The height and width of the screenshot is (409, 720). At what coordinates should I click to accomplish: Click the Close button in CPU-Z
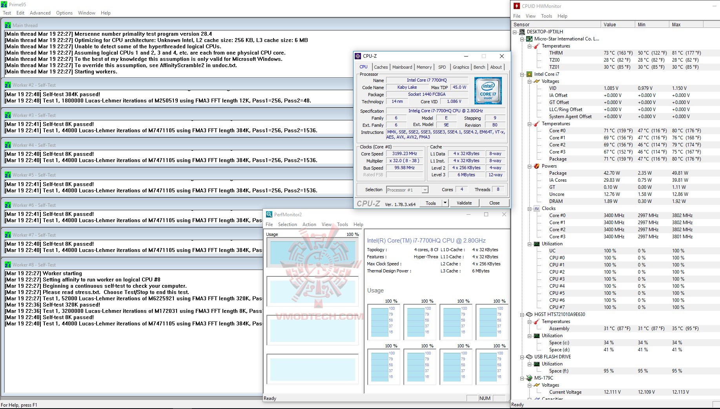tap(494, 203)
